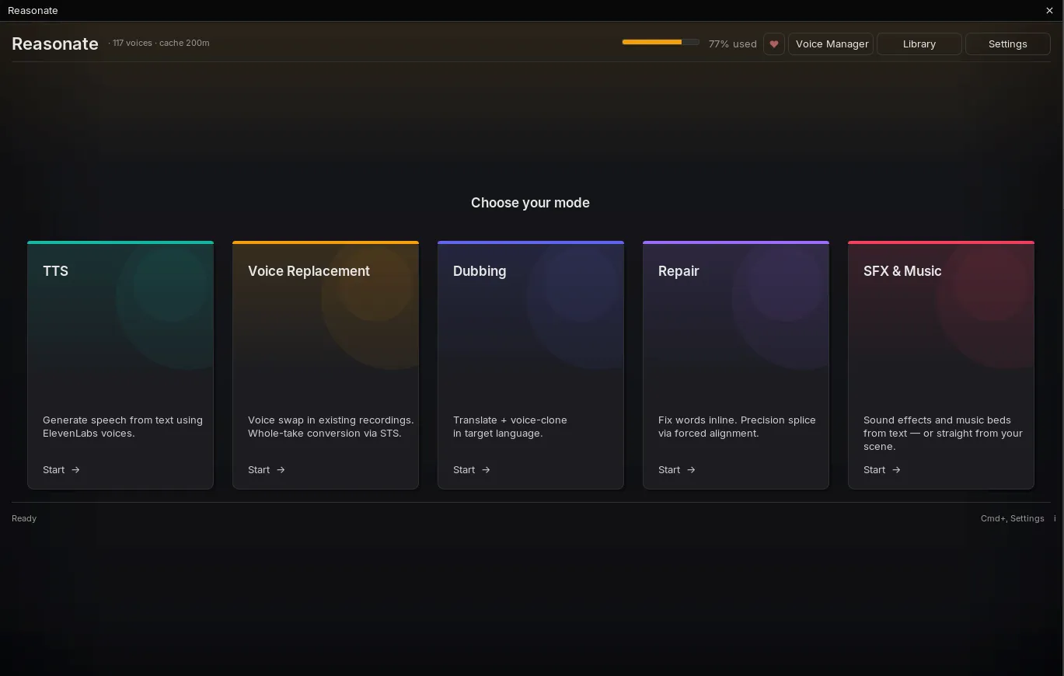This screenshot has height=676, width=1064.
Task: Click the arrow icon on SFX & Music card
Action: (x=896, y=470)
